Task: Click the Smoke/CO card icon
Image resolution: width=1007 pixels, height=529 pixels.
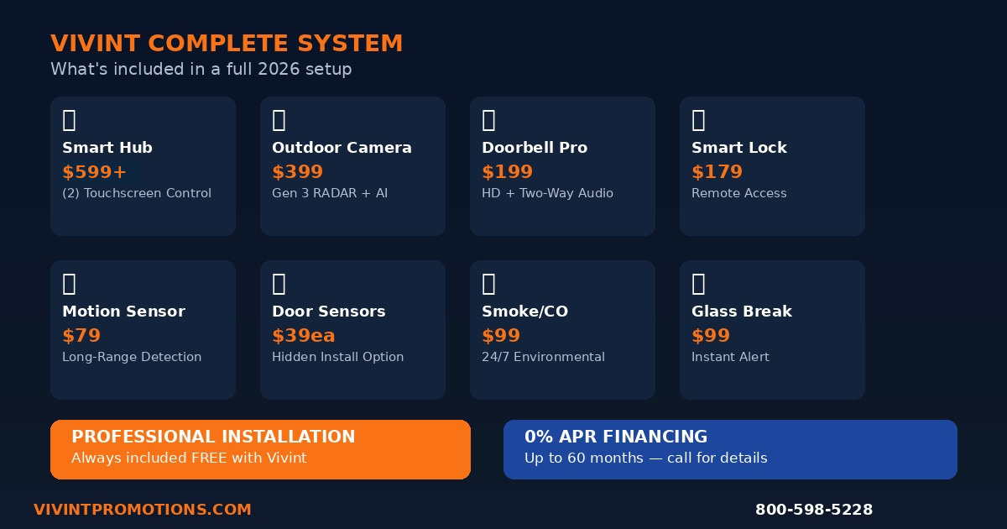Action: click(488, 284)
